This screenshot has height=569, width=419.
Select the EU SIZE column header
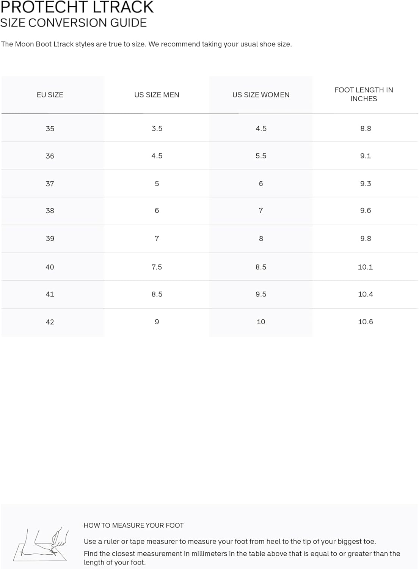50,95
